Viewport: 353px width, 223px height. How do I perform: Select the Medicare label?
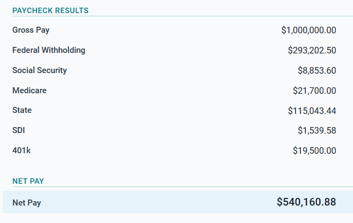(x=30, y=91)
